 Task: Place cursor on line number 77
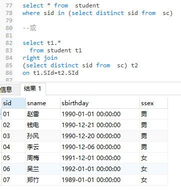pos(9,5)
